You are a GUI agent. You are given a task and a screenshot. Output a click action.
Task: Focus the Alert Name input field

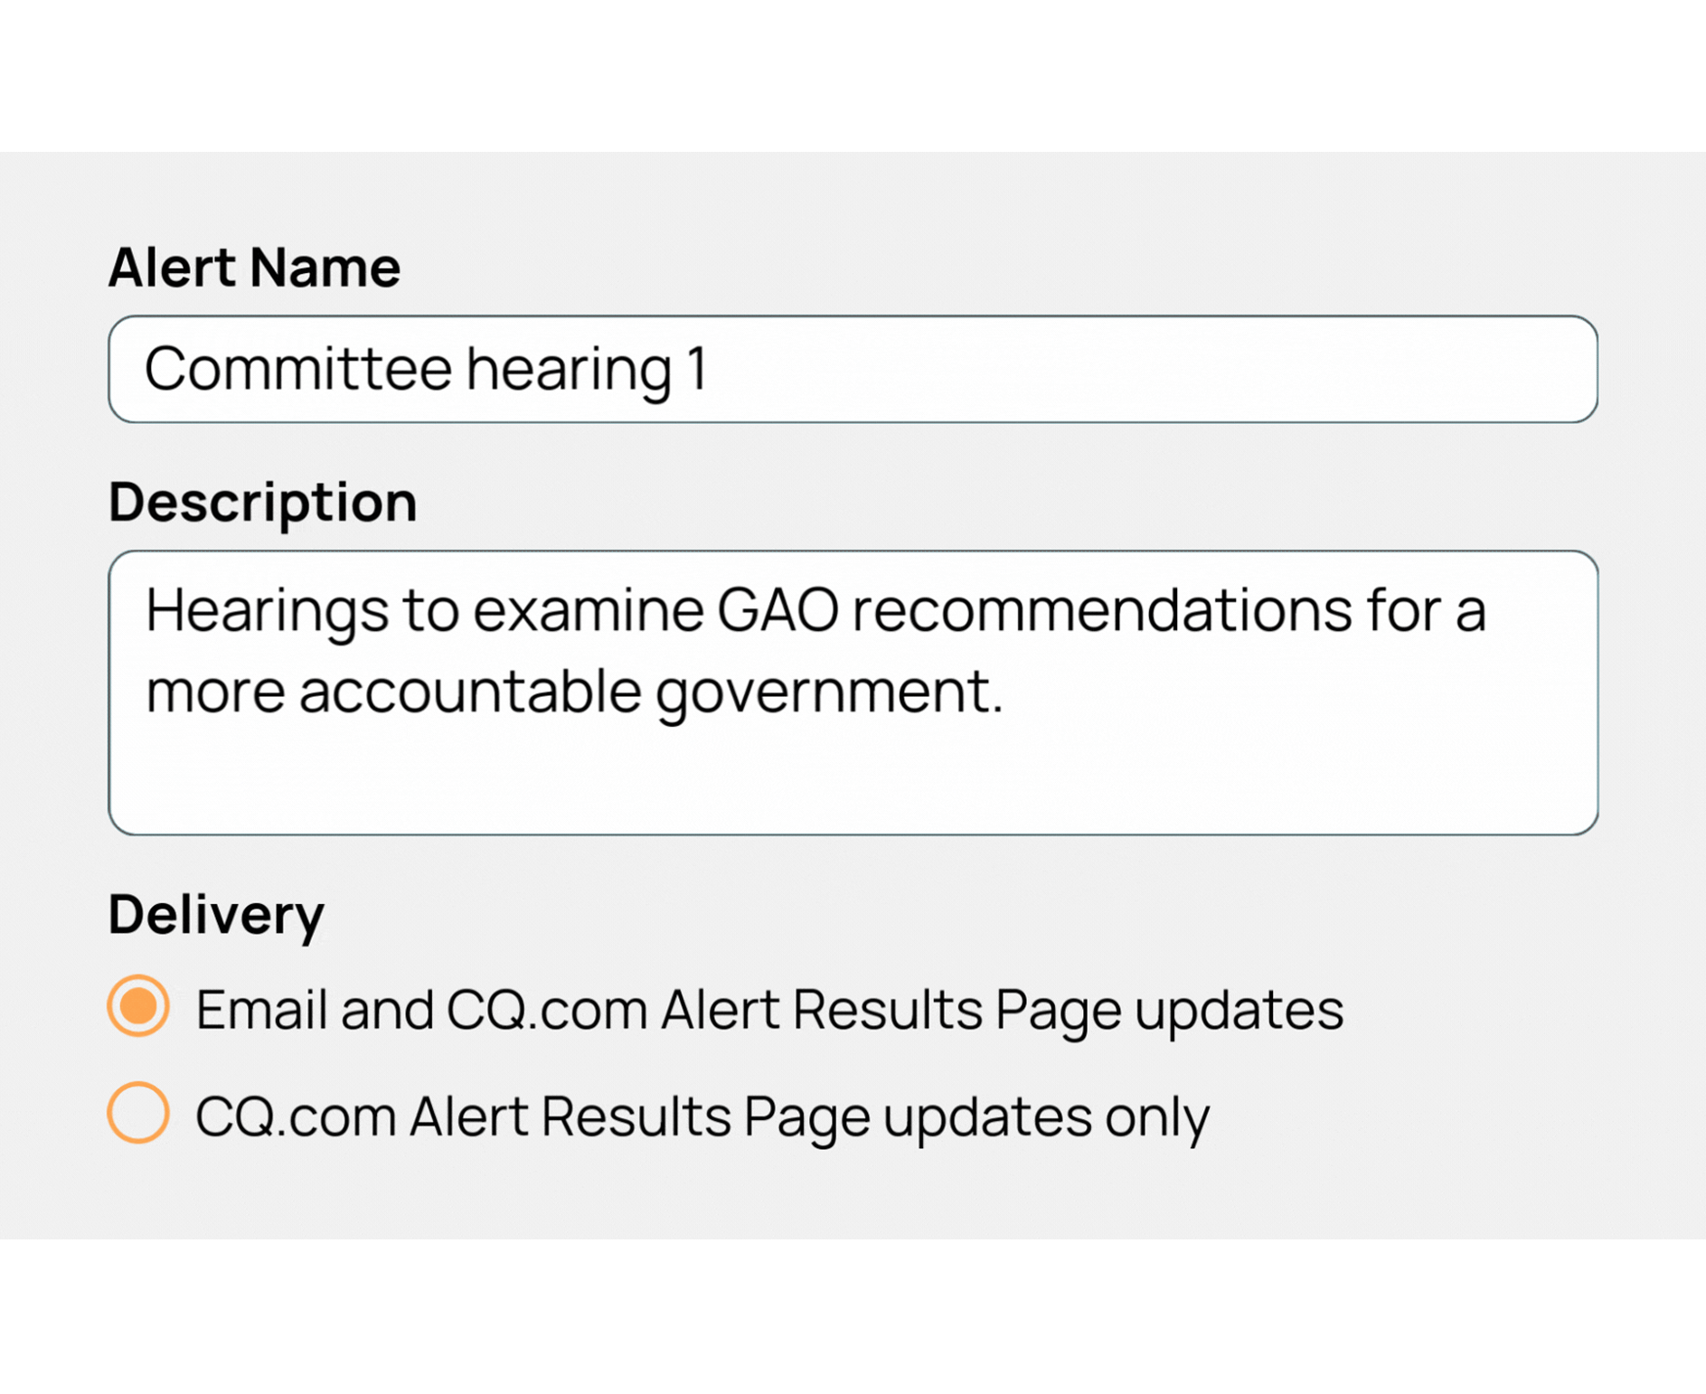[x=852, y=369]
